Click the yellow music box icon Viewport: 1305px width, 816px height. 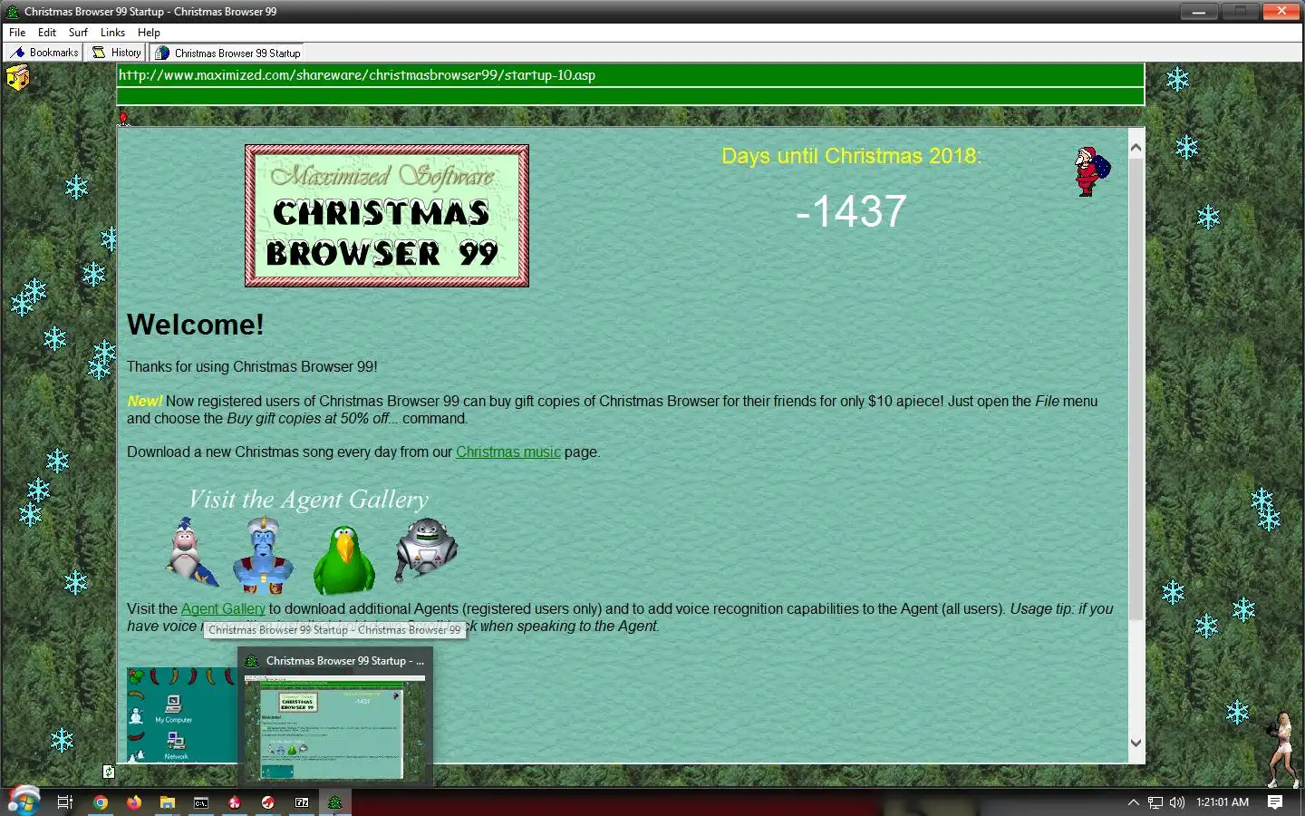tap(18, 79)
